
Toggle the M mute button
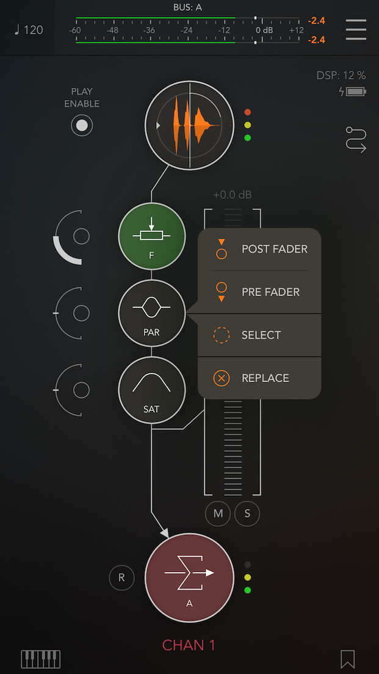218,513
